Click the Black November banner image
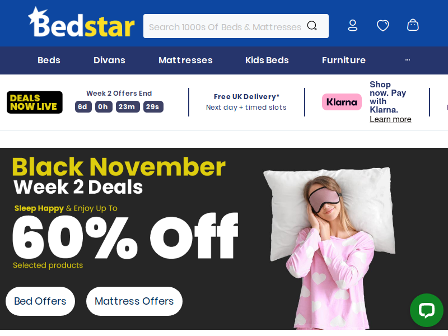The height and width of the screenshot is (336, 448). (x=224, y=239)
